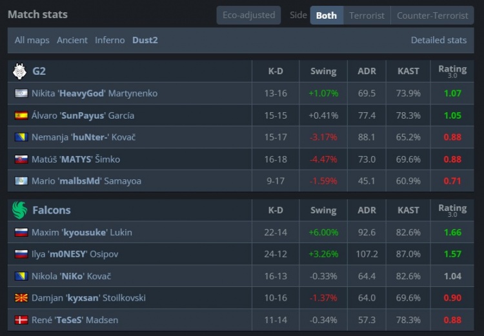Click the Denmark flag beside TeSeS

click(x=21, y=320)
